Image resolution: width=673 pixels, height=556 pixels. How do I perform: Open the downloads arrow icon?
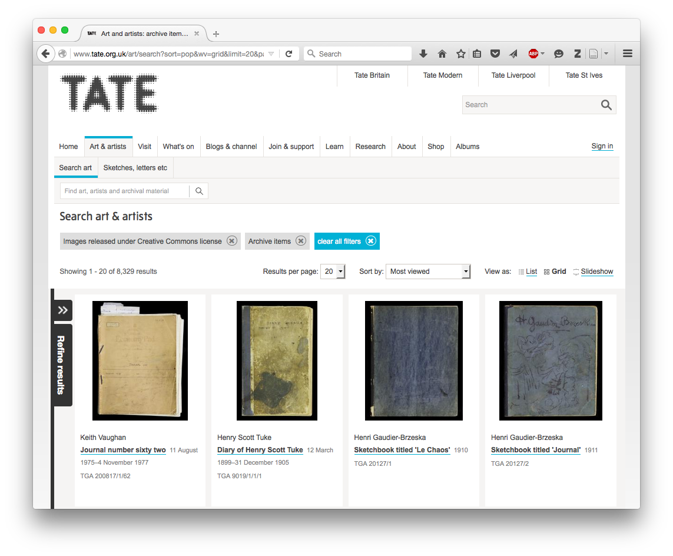click(423, 54)
